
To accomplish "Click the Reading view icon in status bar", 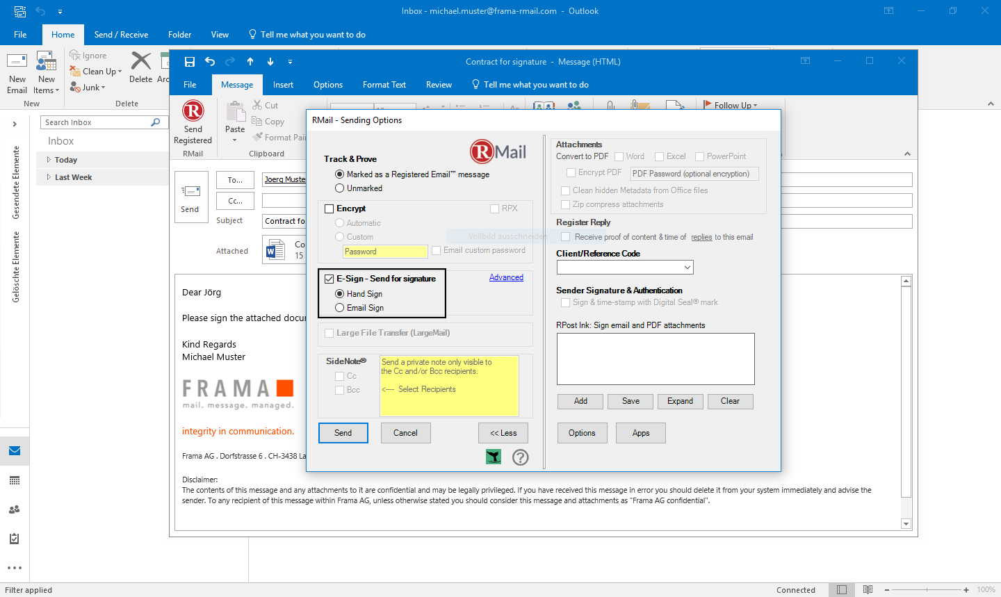I will click(868, 589).
